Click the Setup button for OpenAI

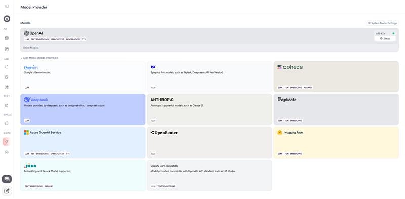tap(385, 39)
